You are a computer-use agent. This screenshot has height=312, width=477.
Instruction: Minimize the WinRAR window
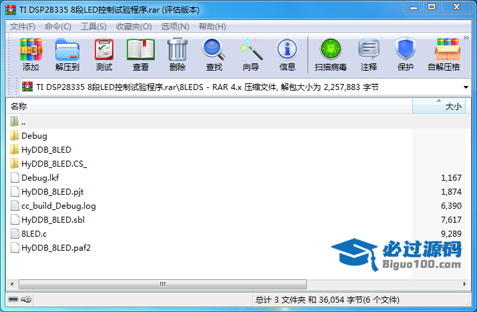pos(413,7)
